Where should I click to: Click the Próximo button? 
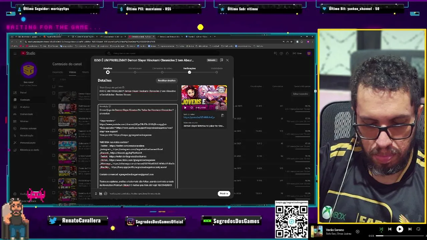(224, 194)
